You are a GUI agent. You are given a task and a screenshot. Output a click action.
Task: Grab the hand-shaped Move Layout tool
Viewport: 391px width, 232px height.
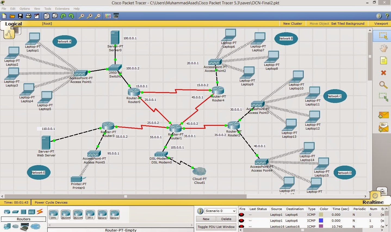coord(383,48)
